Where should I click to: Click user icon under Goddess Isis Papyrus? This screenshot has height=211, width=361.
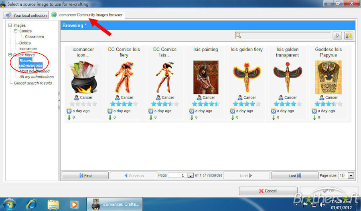(322, 98)
